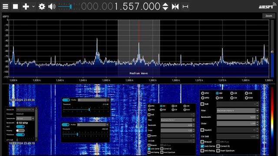This screenshot has height=156, width=278.
Task: Click the CW Shift field in the larger panel
Action: 238,136
